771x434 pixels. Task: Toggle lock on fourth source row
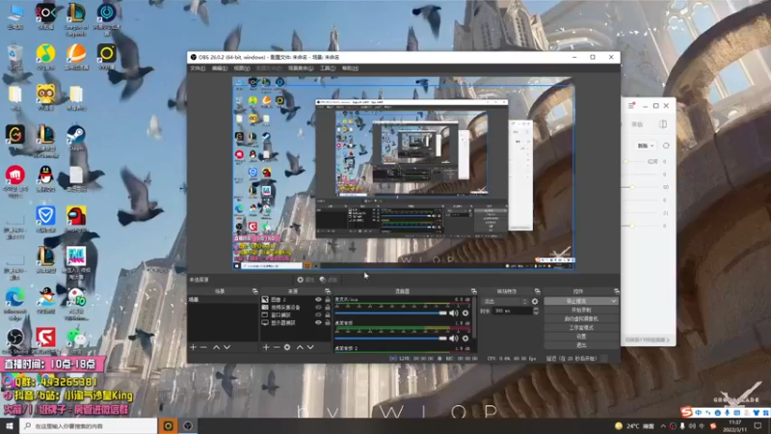tap(328, 323)
